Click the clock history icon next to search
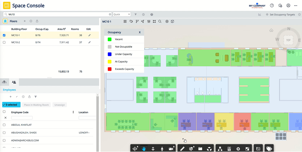 (x=143, y=14)
